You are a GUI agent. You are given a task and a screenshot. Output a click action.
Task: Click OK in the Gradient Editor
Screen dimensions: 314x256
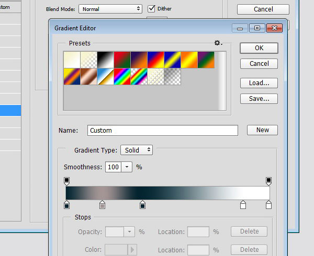[x=259, y=48]
